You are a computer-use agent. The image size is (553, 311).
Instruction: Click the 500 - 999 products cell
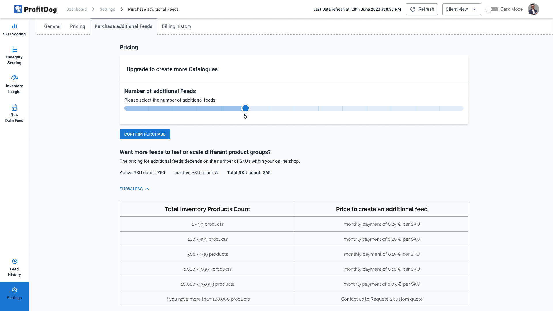tap(207, 254)
